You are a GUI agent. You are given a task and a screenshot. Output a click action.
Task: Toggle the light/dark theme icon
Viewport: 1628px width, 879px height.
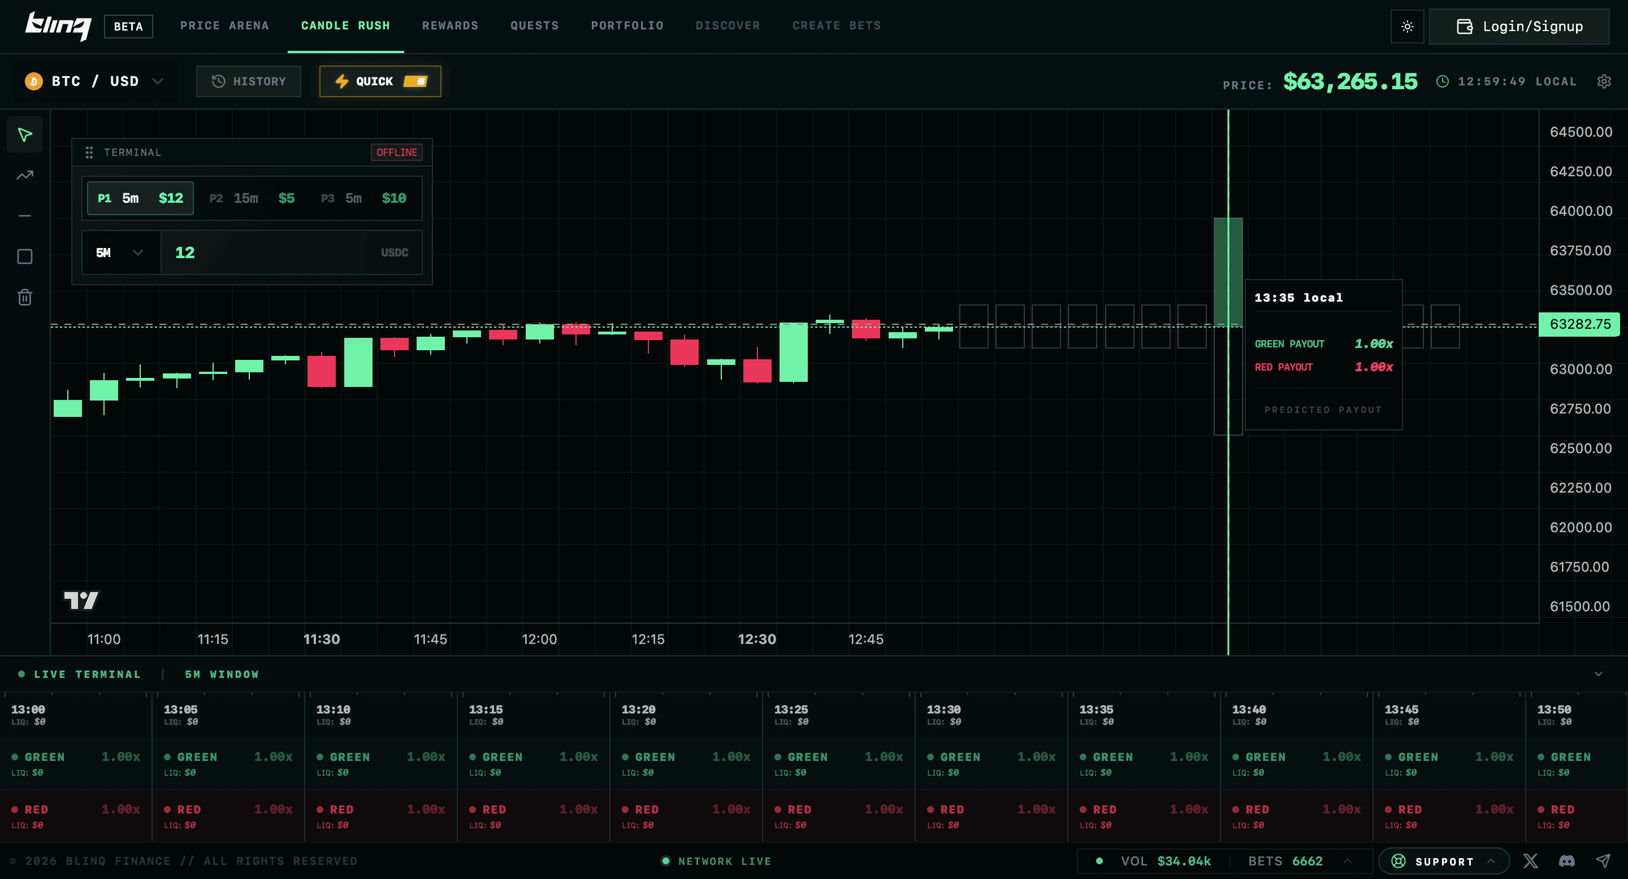pyautogui.click(x=1407, y=27)
